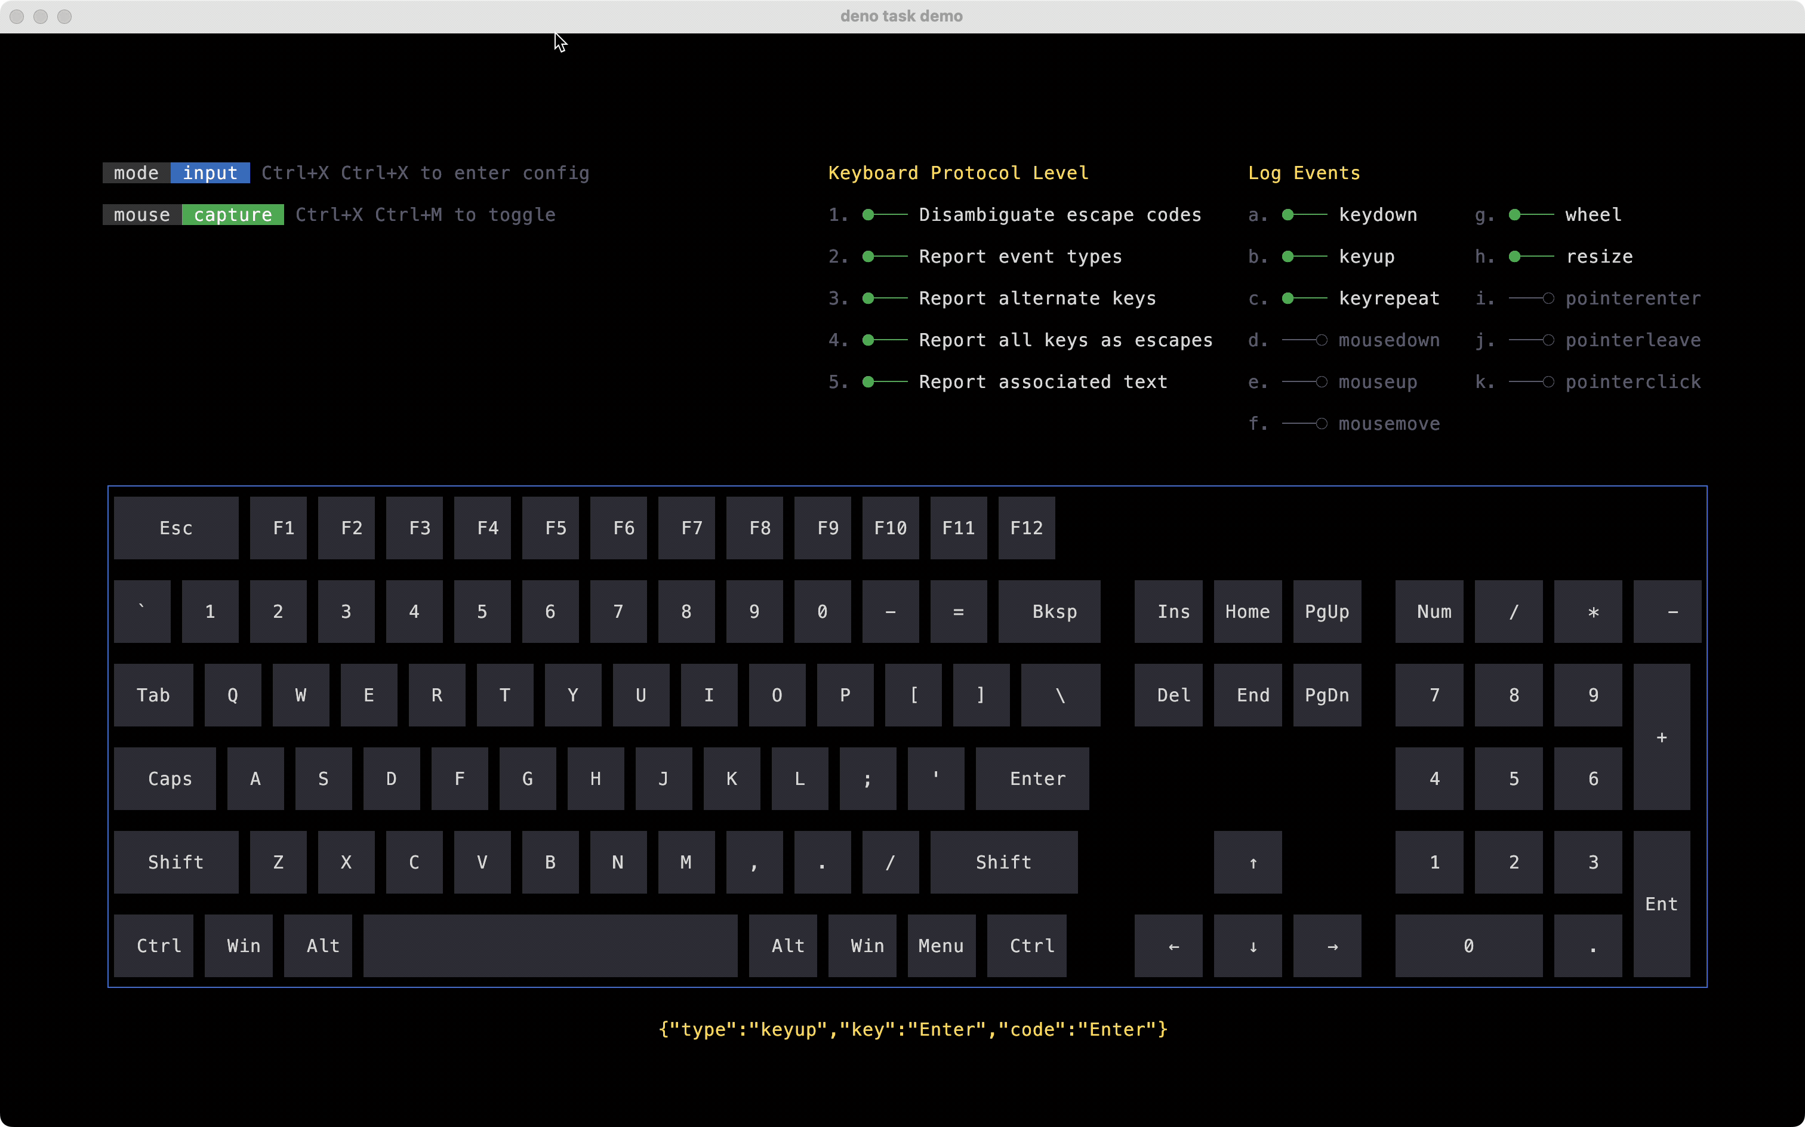Toggle Report all keys as escapes
Screen dimensions: 1805x1127
885,340
